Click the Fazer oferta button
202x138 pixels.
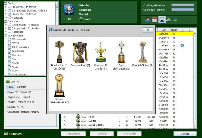click(x=129, y=134)
